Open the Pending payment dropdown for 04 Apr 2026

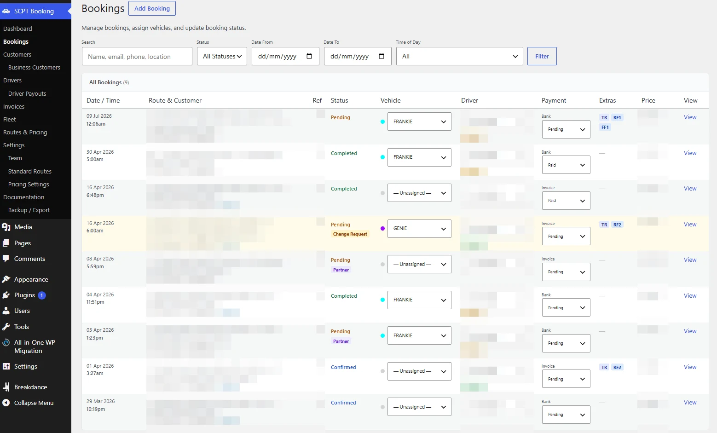pos(566,307)
